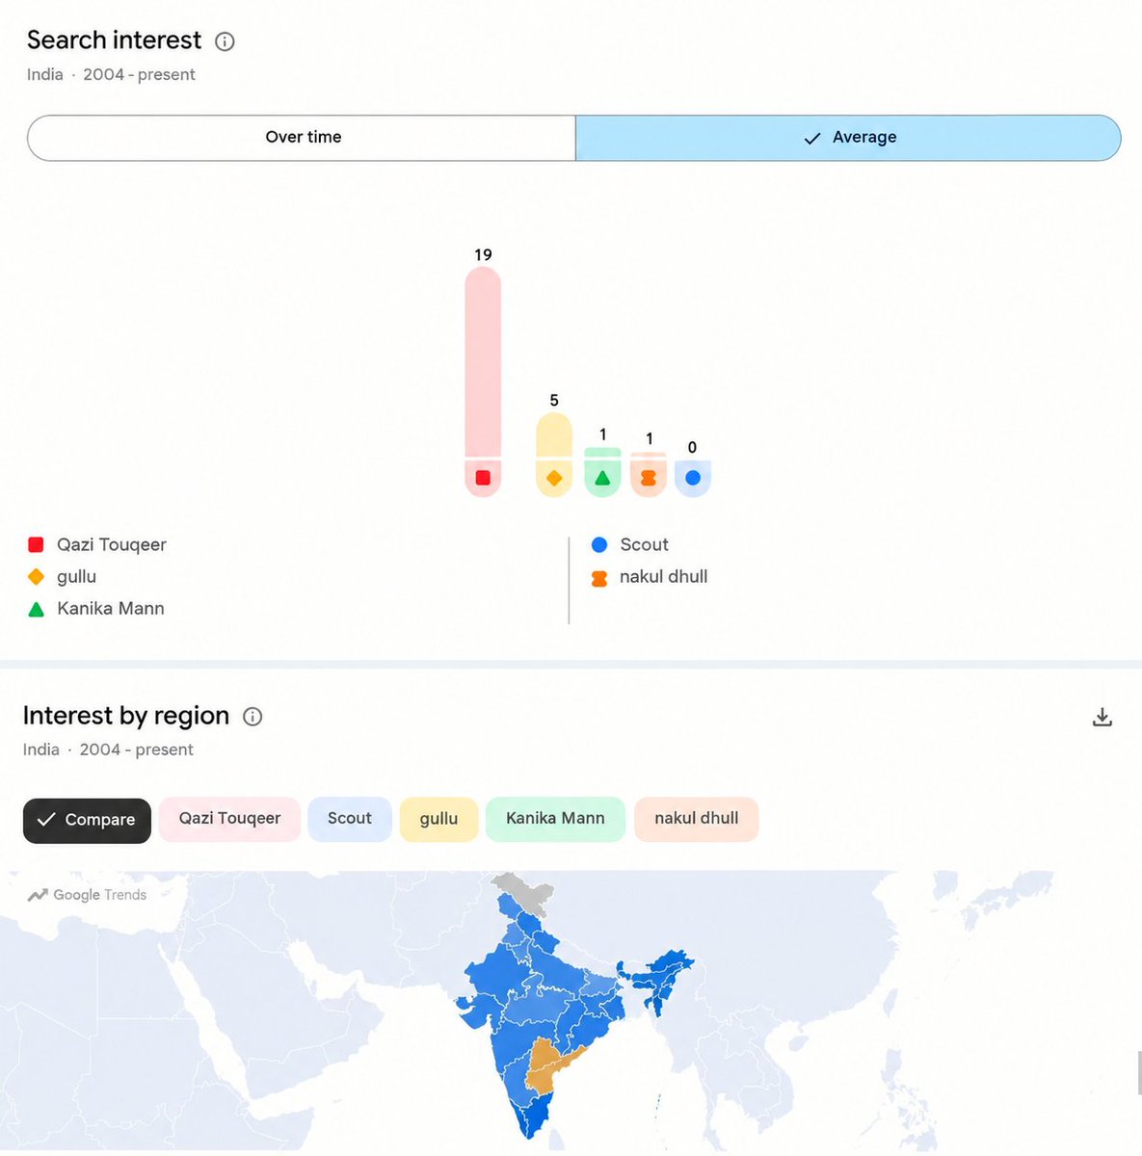1142x1156 pixels.
Task: Click the orange diamond icon under the 5 bar
Action: (x=554, y=478)
